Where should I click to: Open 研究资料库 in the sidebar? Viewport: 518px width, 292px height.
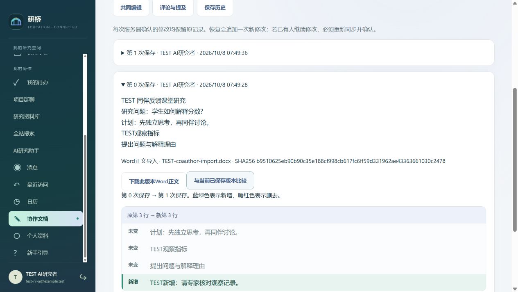pos(46,116)
